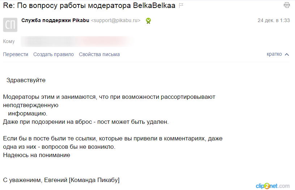Click the sentence about подозрении на вброс
Screen dimensions: 295x190
[86, 122]
